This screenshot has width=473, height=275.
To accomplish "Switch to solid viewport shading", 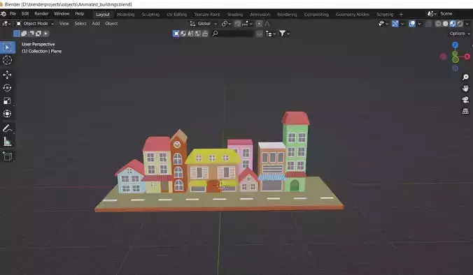I will [445, 24].
